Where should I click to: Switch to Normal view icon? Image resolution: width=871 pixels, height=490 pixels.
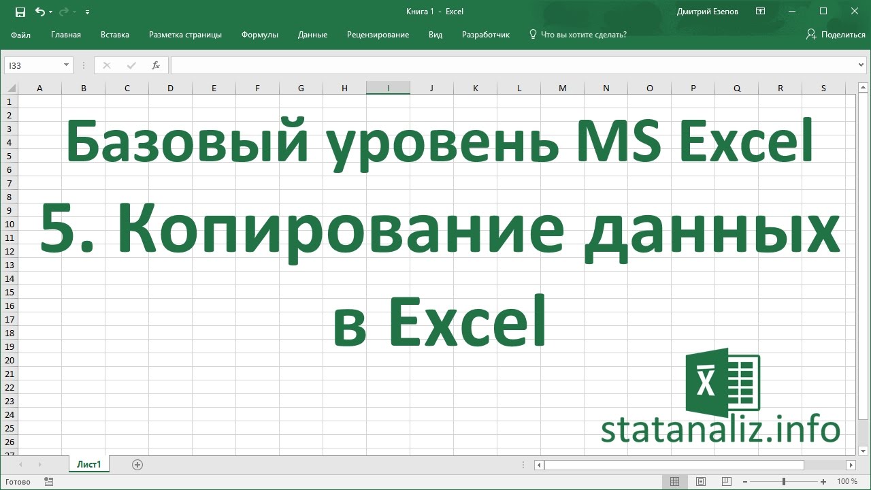pyautogui.click(x=674, y=482)
